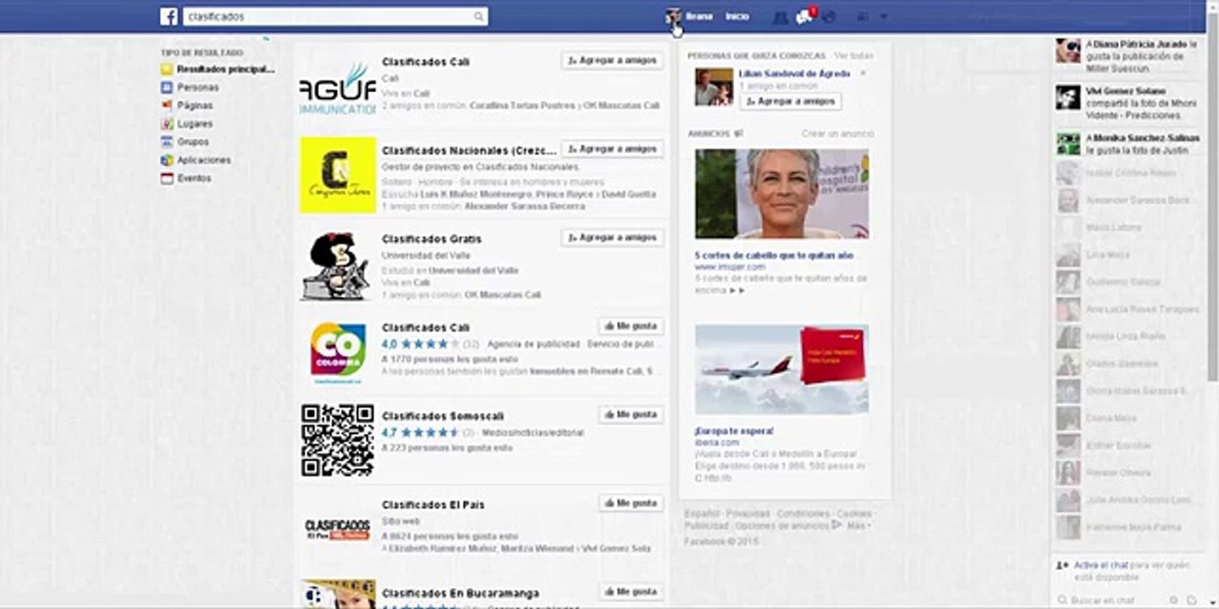The image size is (1219, 609).
Task: Click the chat settings gear icon
Action: [x=1173, y=600]
